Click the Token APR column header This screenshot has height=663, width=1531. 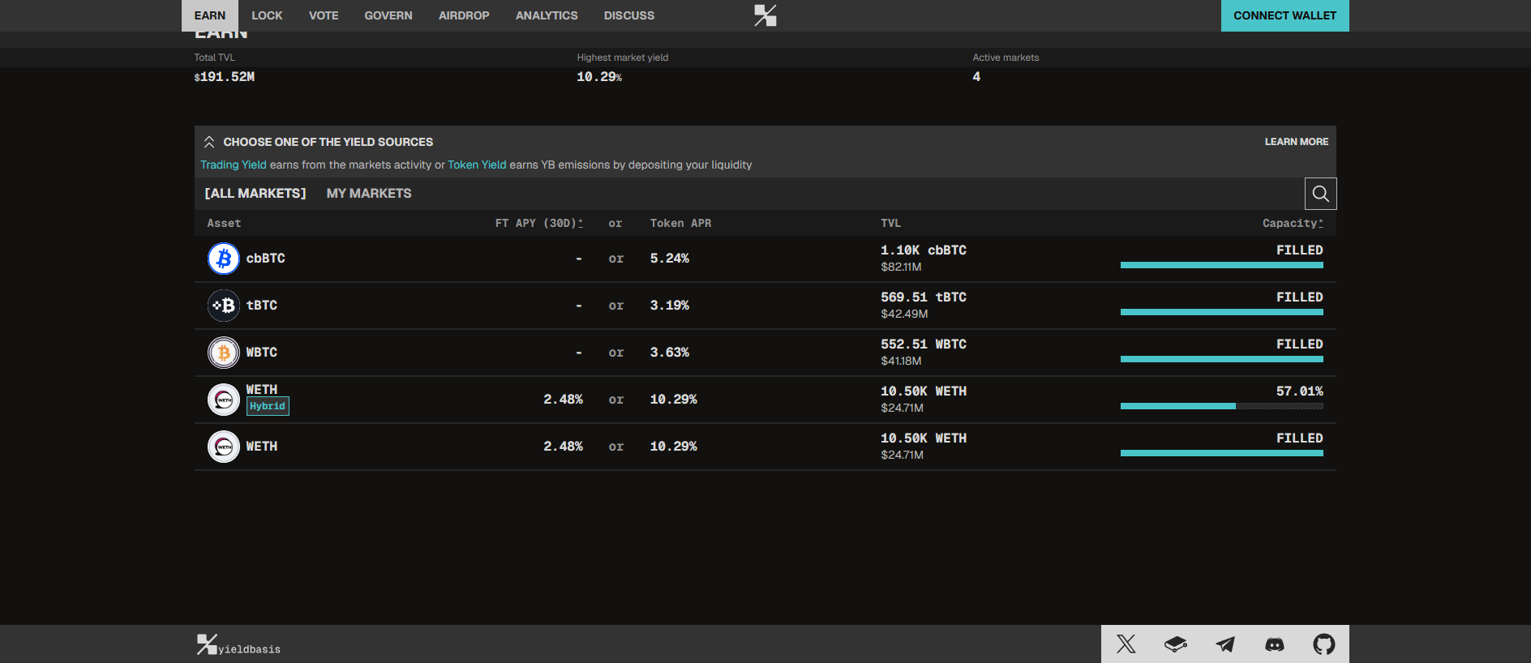pos(681,223)
